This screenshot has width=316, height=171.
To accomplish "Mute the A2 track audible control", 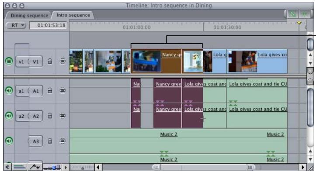I will tap(9, 116).
